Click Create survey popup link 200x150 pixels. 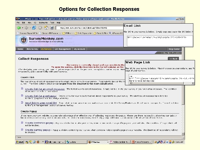(38, 130)
